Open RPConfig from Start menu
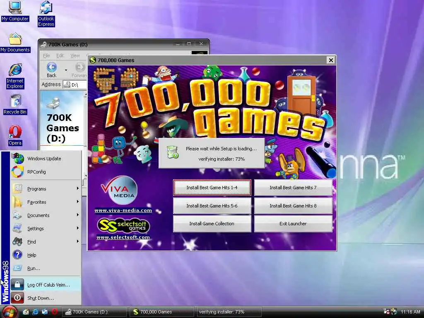 (46, 172)
